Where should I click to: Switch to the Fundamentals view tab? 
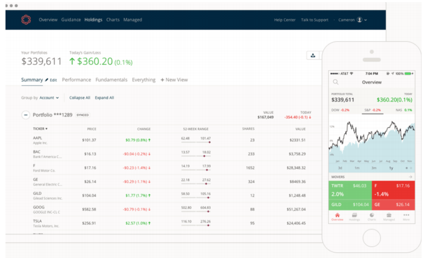[x=111, y=80]
